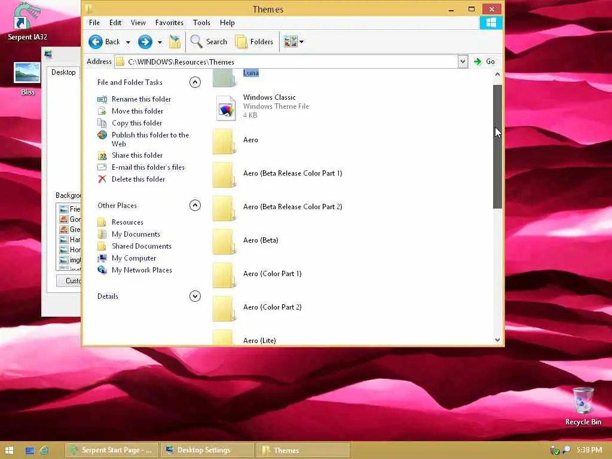This screenshot has height=459, width=612.
Task: Expand the Details section
Action: [x=195, y=296]
